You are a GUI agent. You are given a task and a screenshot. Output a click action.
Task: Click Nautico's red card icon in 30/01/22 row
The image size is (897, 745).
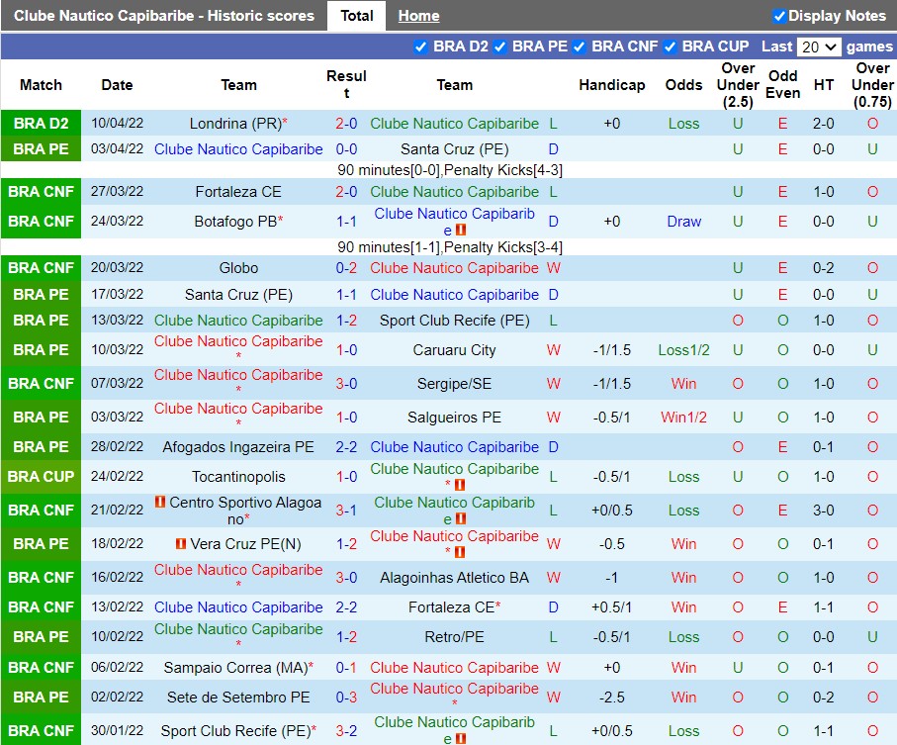(x=461, y=739)
